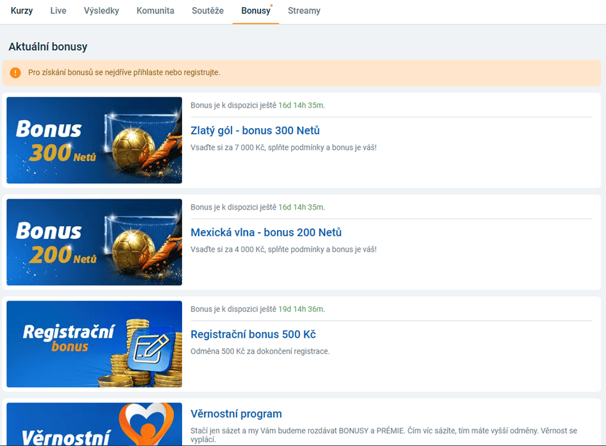Go to the Výsledky tab
Viewport: 606px width, 446px height.
(101, 11)
